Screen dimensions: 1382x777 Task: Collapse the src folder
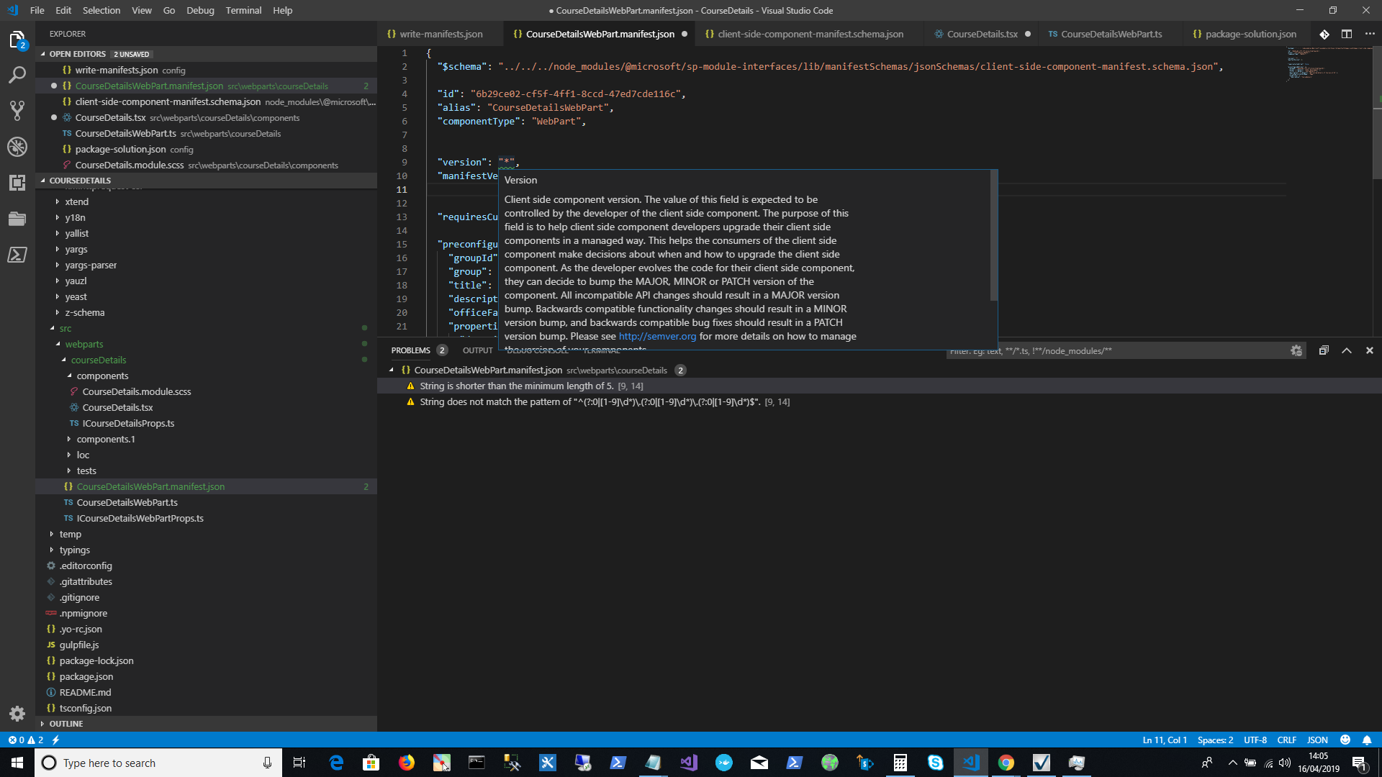click(x=65, y=328)
